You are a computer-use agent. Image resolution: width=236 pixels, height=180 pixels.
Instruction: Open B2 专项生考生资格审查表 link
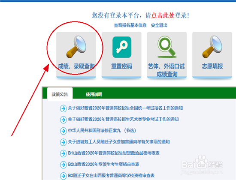pos(103,164)
